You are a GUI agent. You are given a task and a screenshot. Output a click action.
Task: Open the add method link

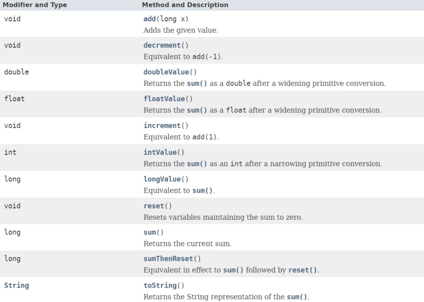pyautogui.click(x=149, y=19)
